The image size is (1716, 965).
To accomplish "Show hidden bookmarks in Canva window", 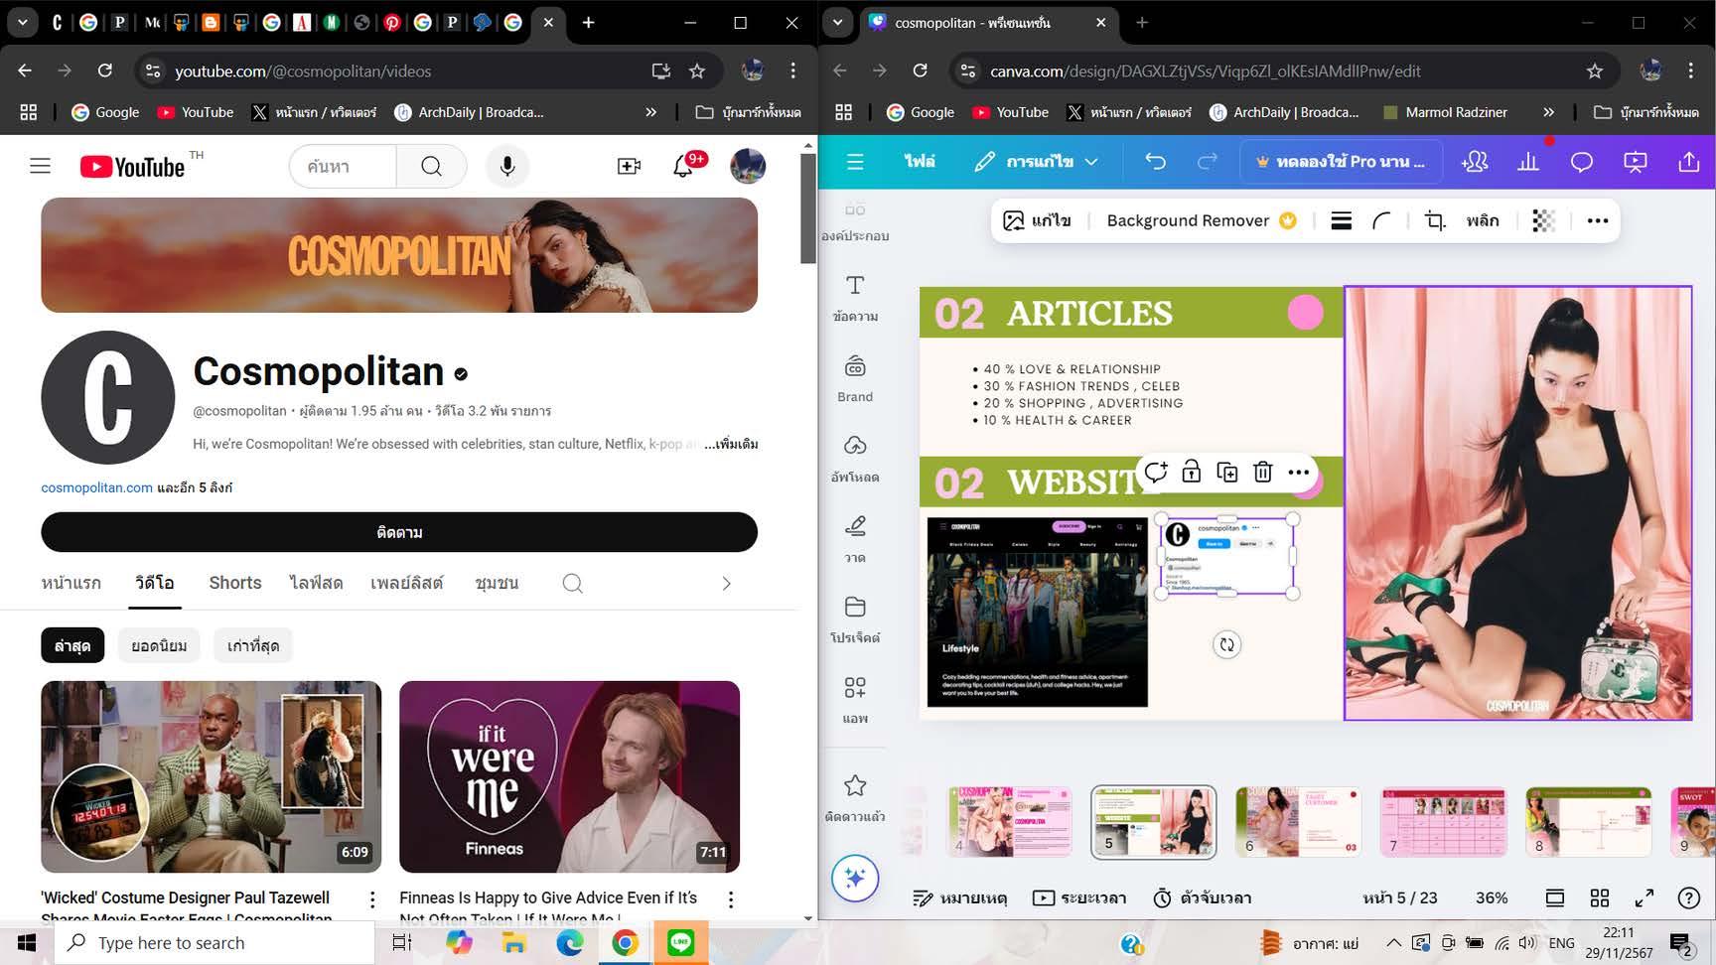I will 1548,112.
